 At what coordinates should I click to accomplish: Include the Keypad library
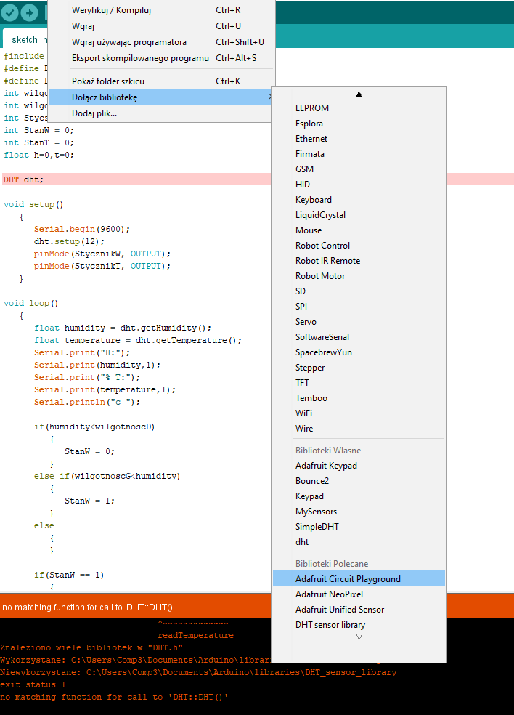click(x=359, y=496)
